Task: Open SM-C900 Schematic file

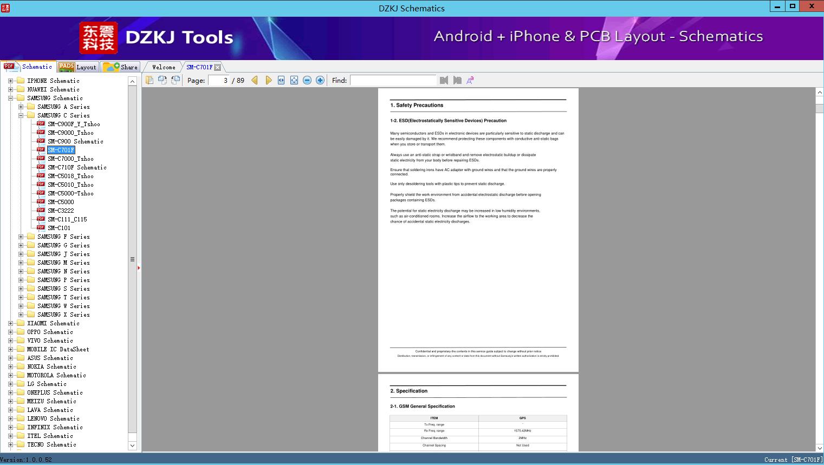Action: [75, 141]
